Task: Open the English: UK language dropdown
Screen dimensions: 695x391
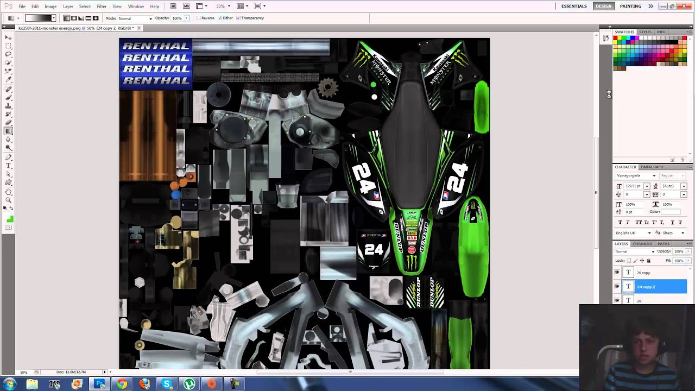Action: (x=634, y=233)
